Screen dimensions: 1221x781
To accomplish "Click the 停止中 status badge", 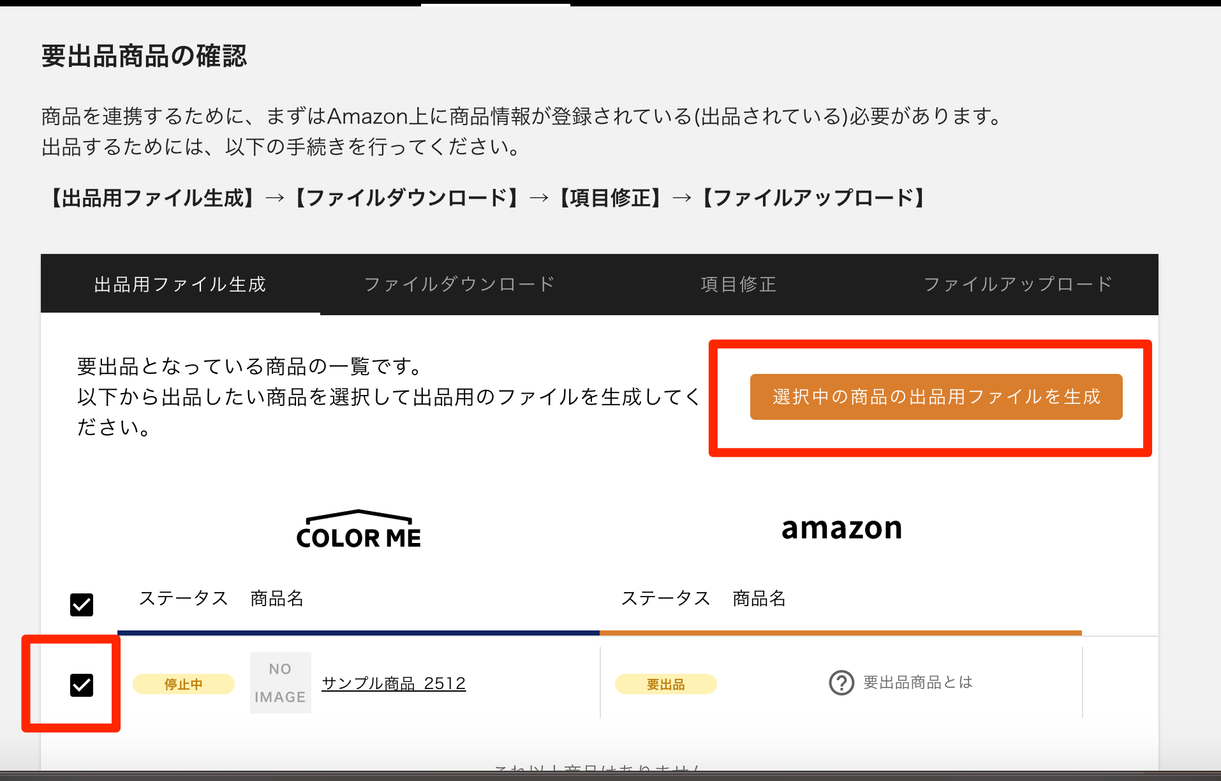I will pos(183,683).
